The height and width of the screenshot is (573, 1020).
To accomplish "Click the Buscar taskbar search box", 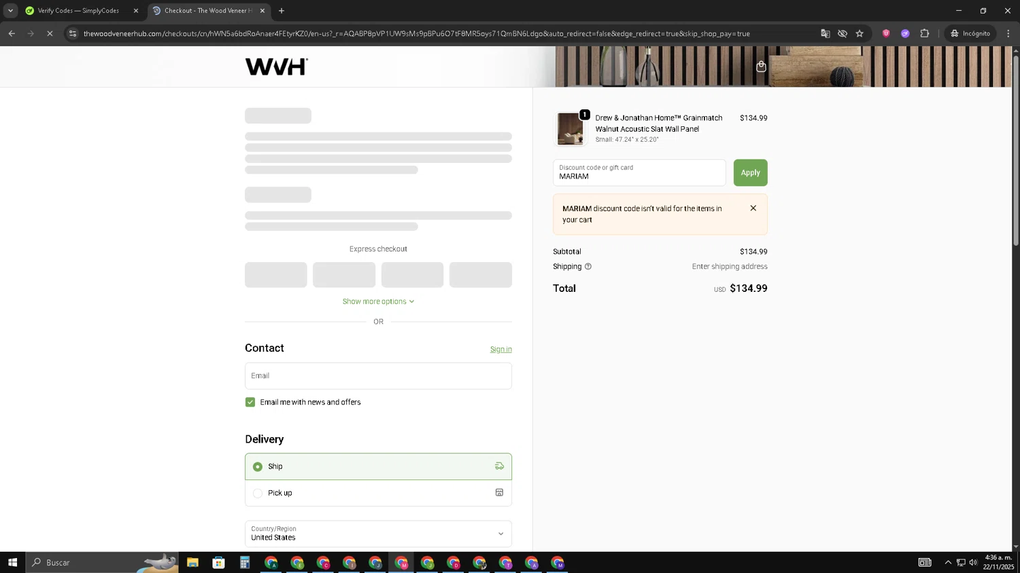I will pyautogui.click(x=102, y=562).
